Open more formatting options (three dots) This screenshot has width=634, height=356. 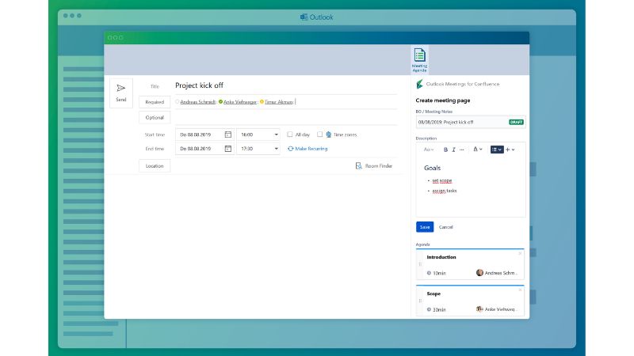coord(463,149)
